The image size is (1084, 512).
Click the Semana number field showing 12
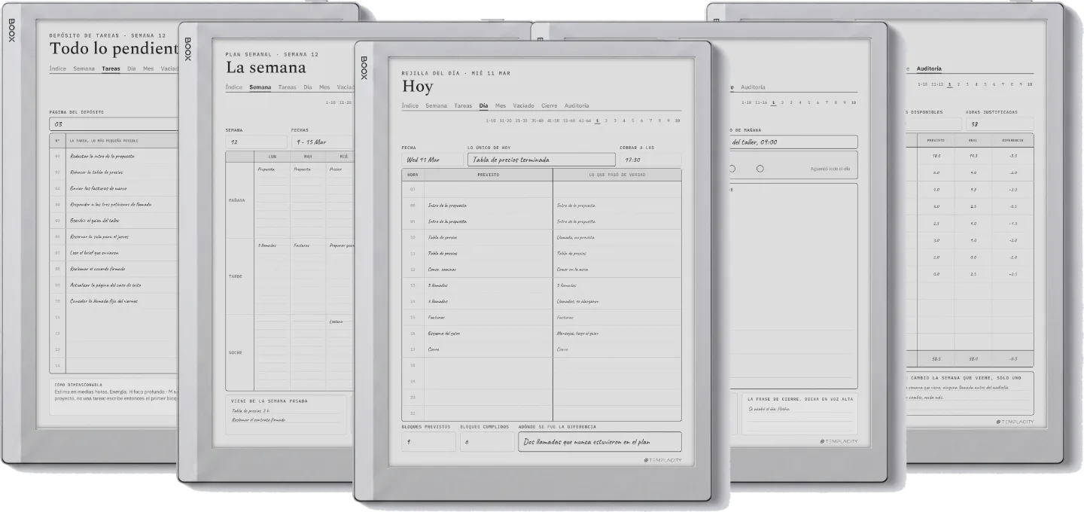coord(256,142)
